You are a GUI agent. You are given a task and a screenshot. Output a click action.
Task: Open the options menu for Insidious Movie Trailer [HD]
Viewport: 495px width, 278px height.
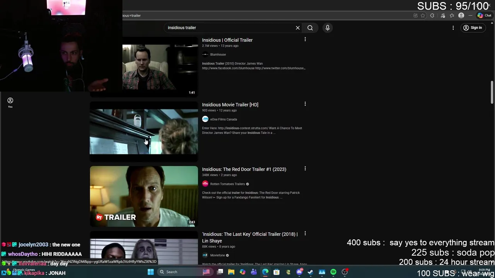tap(305, 104)
